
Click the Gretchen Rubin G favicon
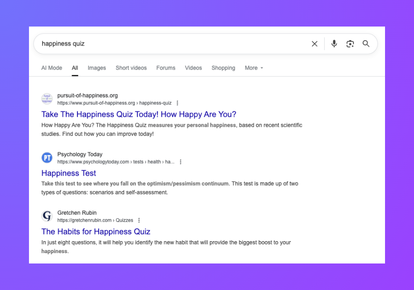pyautogui.click(x=47, y=216)
